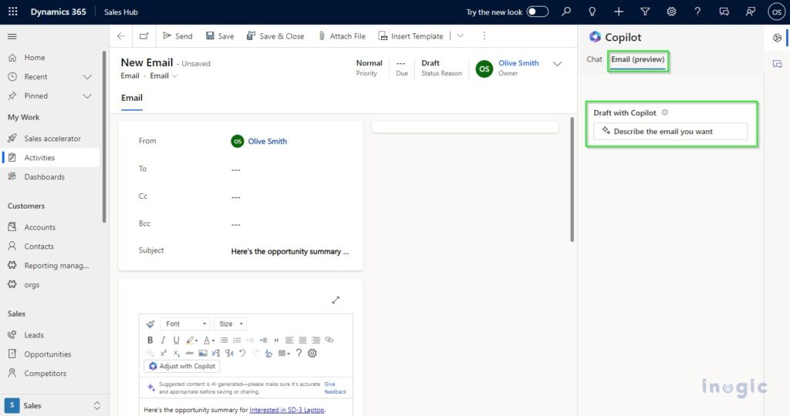Click the Bold formatting icon
790x416 pixels.
pos(150,340)
